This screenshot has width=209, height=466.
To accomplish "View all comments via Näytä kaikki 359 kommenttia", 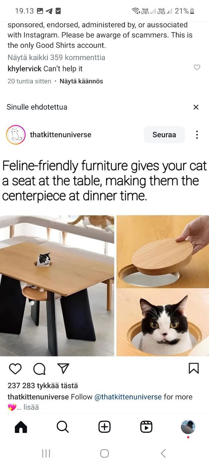I will (x=56, y=57).
